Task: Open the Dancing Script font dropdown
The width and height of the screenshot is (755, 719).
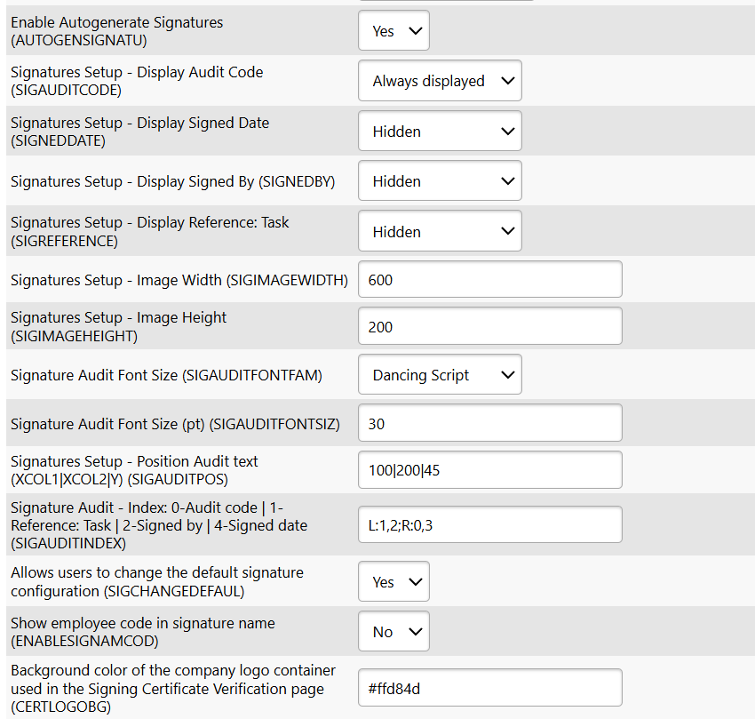Action: (x=440, y=375)
